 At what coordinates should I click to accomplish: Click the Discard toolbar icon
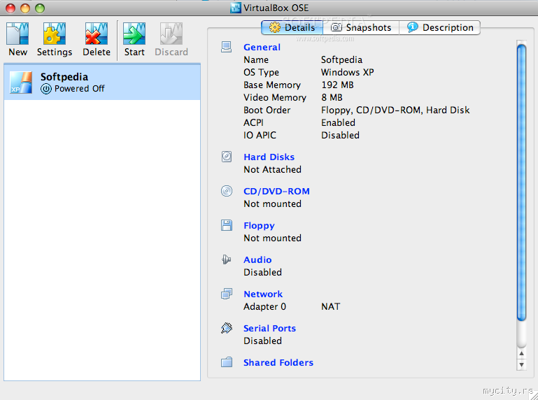171,34
